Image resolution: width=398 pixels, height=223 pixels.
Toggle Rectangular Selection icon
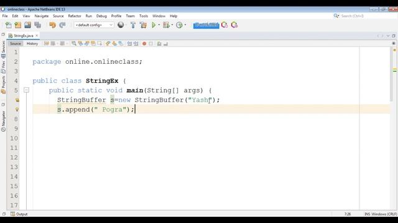[x=99, y=43]
